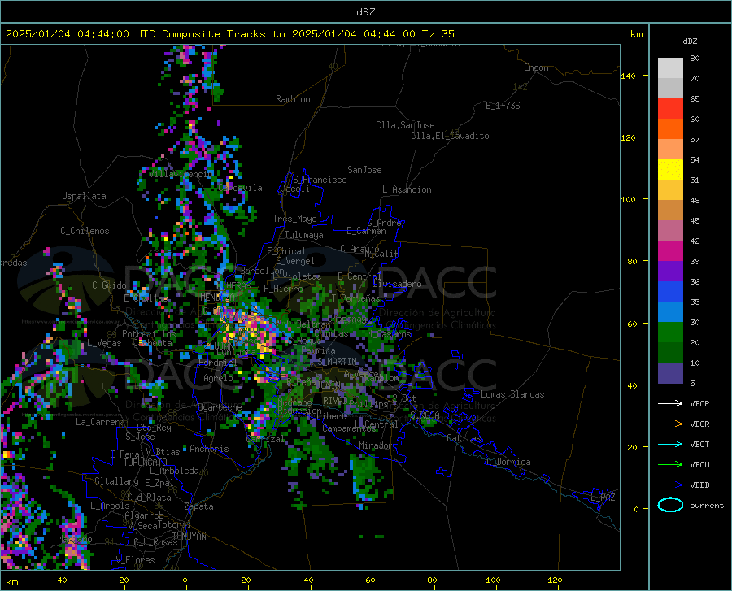Click the dBZ title at top
Viewport: 732px width, 591px height.
365,12
